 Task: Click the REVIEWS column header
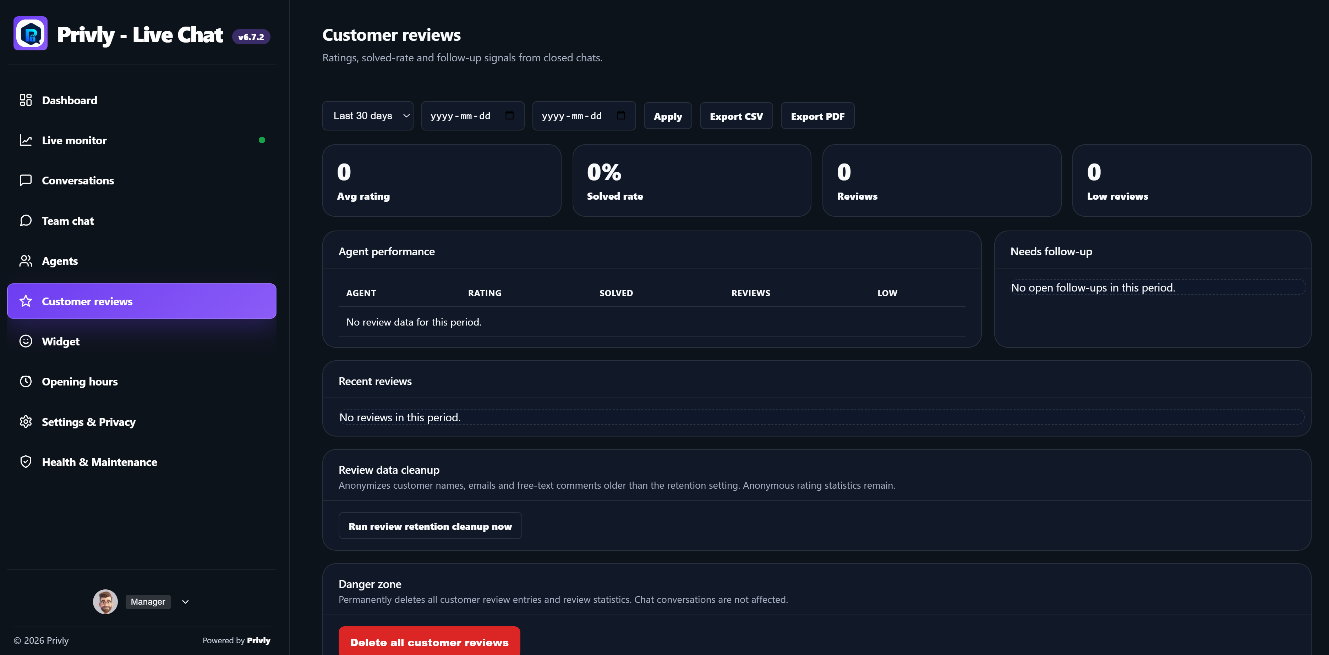[x=751, y=293]
